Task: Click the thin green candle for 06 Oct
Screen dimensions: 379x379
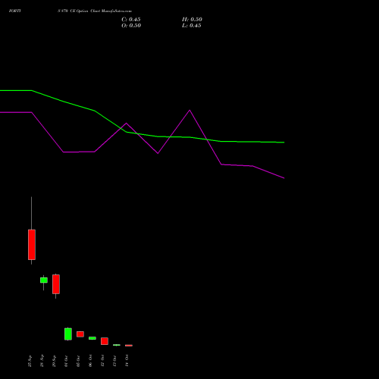Action: coord(92,338)
